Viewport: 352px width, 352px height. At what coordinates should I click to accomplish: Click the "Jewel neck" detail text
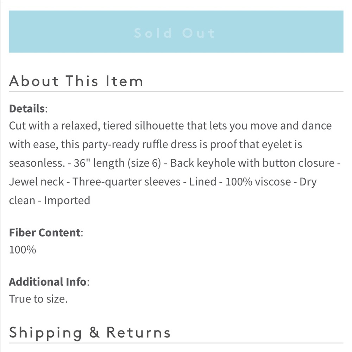click(36, 182)
